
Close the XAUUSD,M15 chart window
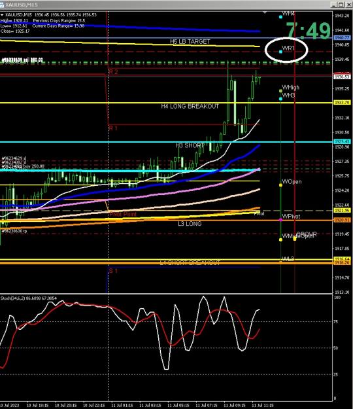pyautogui.click(x=348, y=5)
